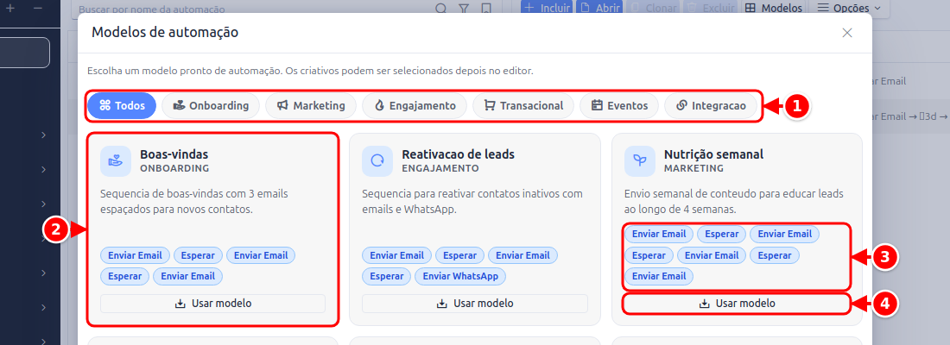Click the bookmark icon beside the filter

(x=485, y=9)
